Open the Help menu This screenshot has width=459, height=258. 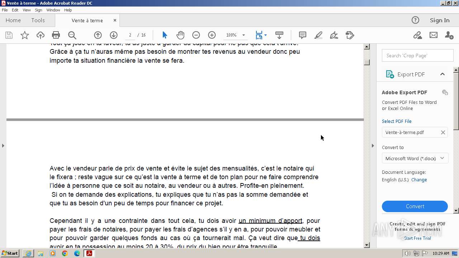pos(68,10)
